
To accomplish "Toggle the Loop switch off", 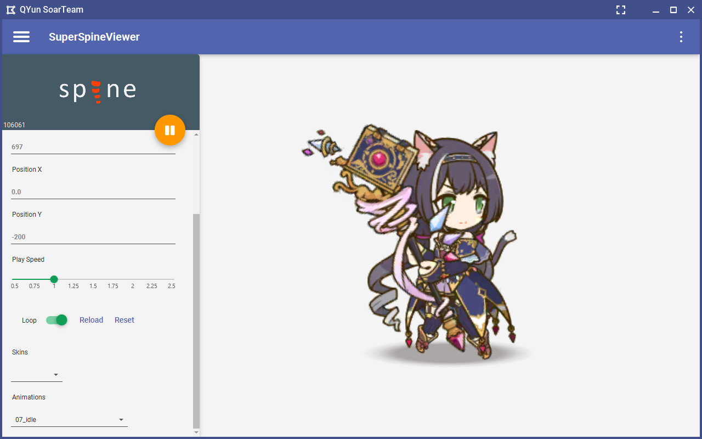I will pyautogui.click(x=56, y=320).
